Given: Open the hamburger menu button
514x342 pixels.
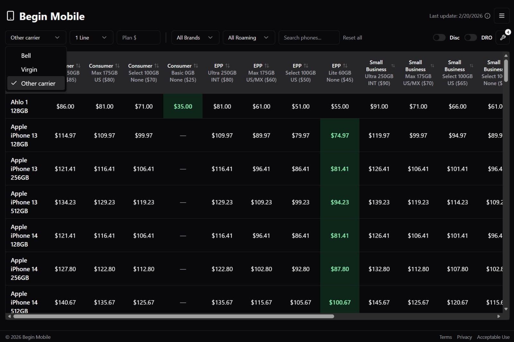Looking at the screenshot, I should tap(501, 16).
